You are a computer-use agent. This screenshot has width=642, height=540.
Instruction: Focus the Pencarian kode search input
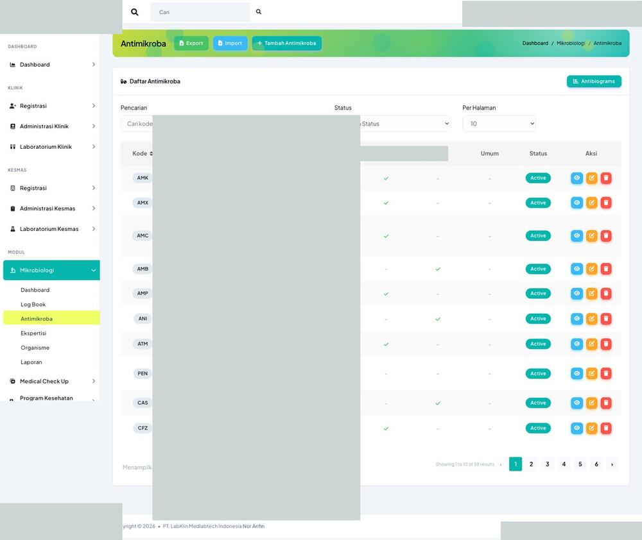click(137, 124)
